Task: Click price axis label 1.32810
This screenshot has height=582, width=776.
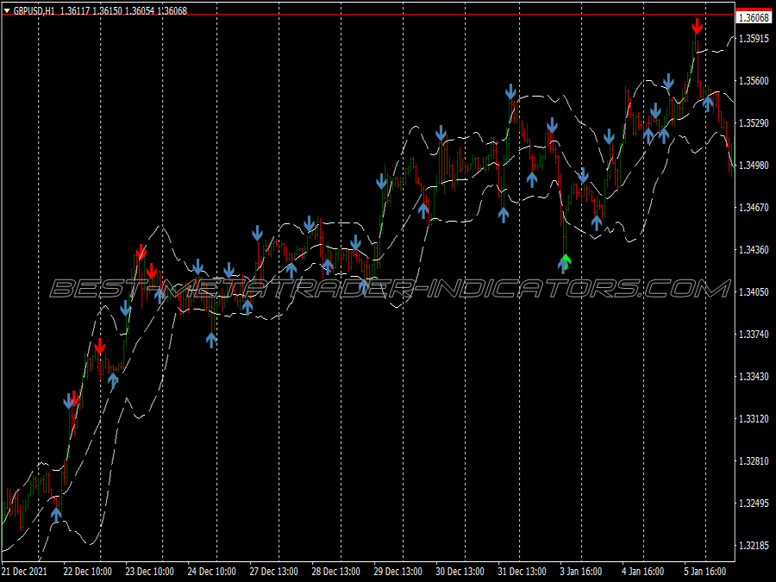Action: tap(754, 461)
